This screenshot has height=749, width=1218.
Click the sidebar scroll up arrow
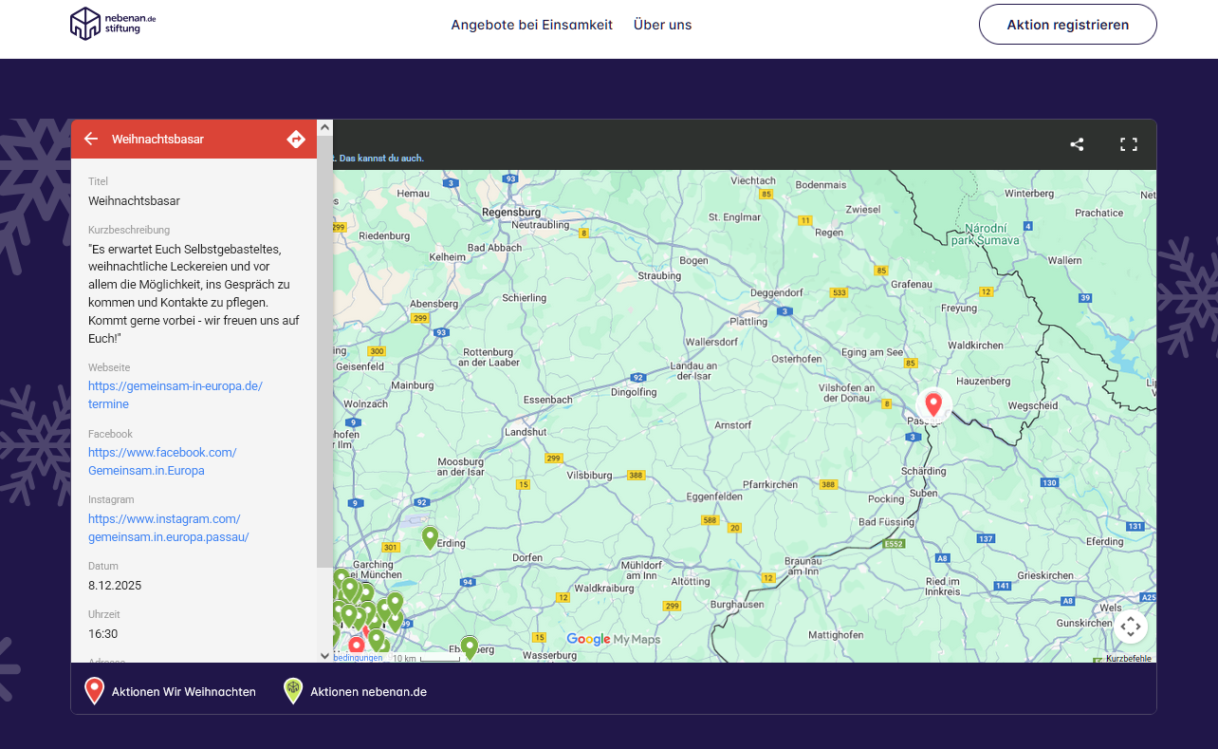pos(325,126)
